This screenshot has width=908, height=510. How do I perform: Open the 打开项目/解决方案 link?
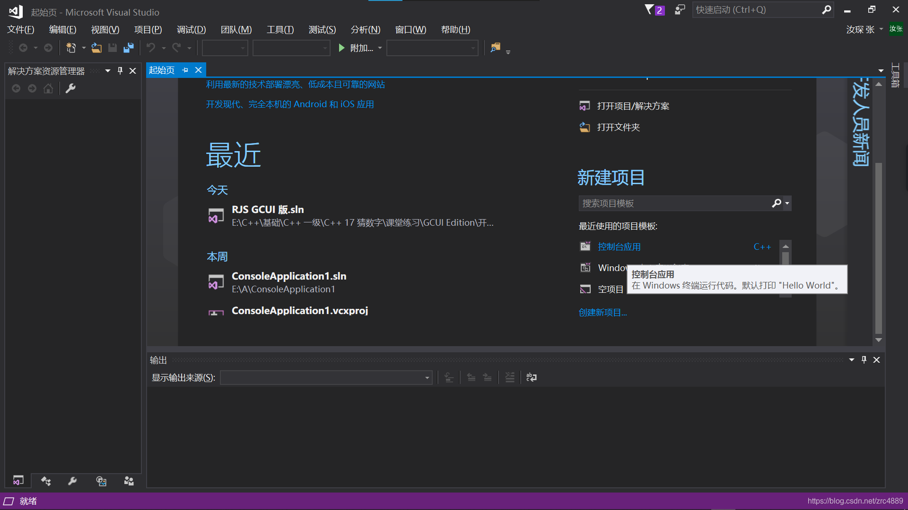click(x=633, y=106)
